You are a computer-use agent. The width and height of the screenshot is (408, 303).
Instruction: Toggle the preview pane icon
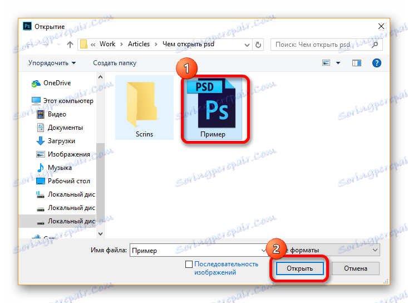[x=356, y=63]
